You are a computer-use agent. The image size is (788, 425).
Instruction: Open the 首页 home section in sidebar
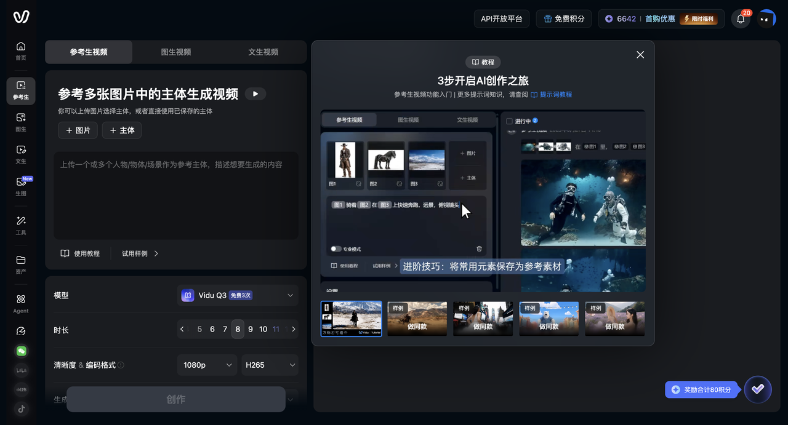coord(20,49)
